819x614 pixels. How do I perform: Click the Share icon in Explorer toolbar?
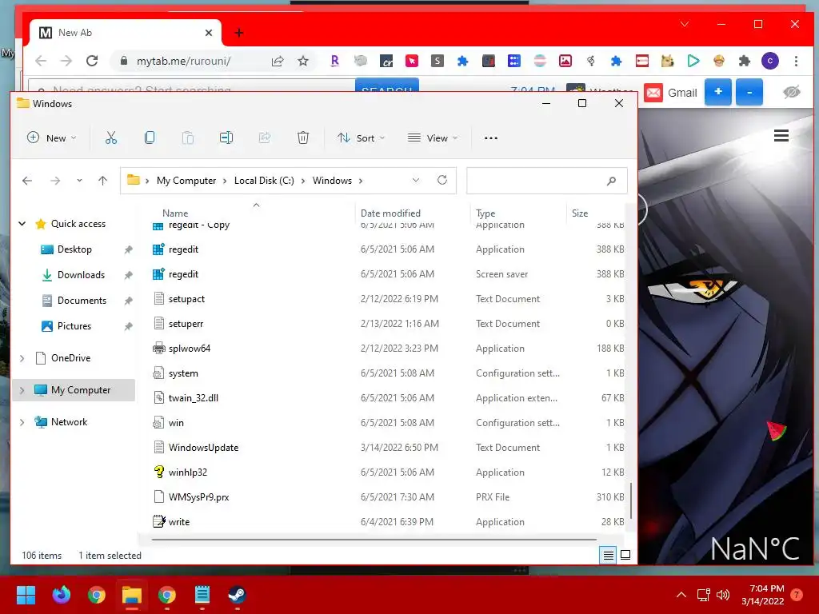265,138
